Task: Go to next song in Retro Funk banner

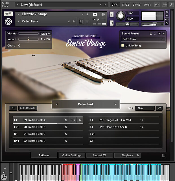Action: 115,104
